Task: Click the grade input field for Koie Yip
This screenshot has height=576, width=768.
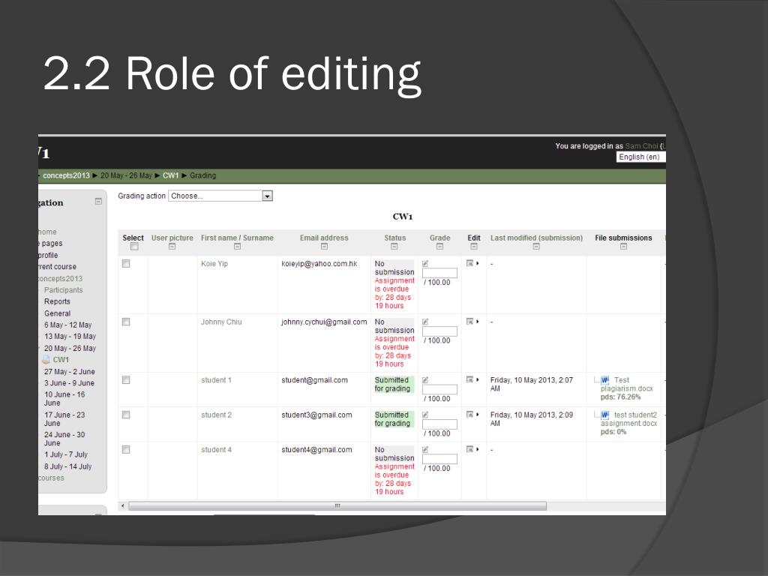Action: (x=439, y=273)
